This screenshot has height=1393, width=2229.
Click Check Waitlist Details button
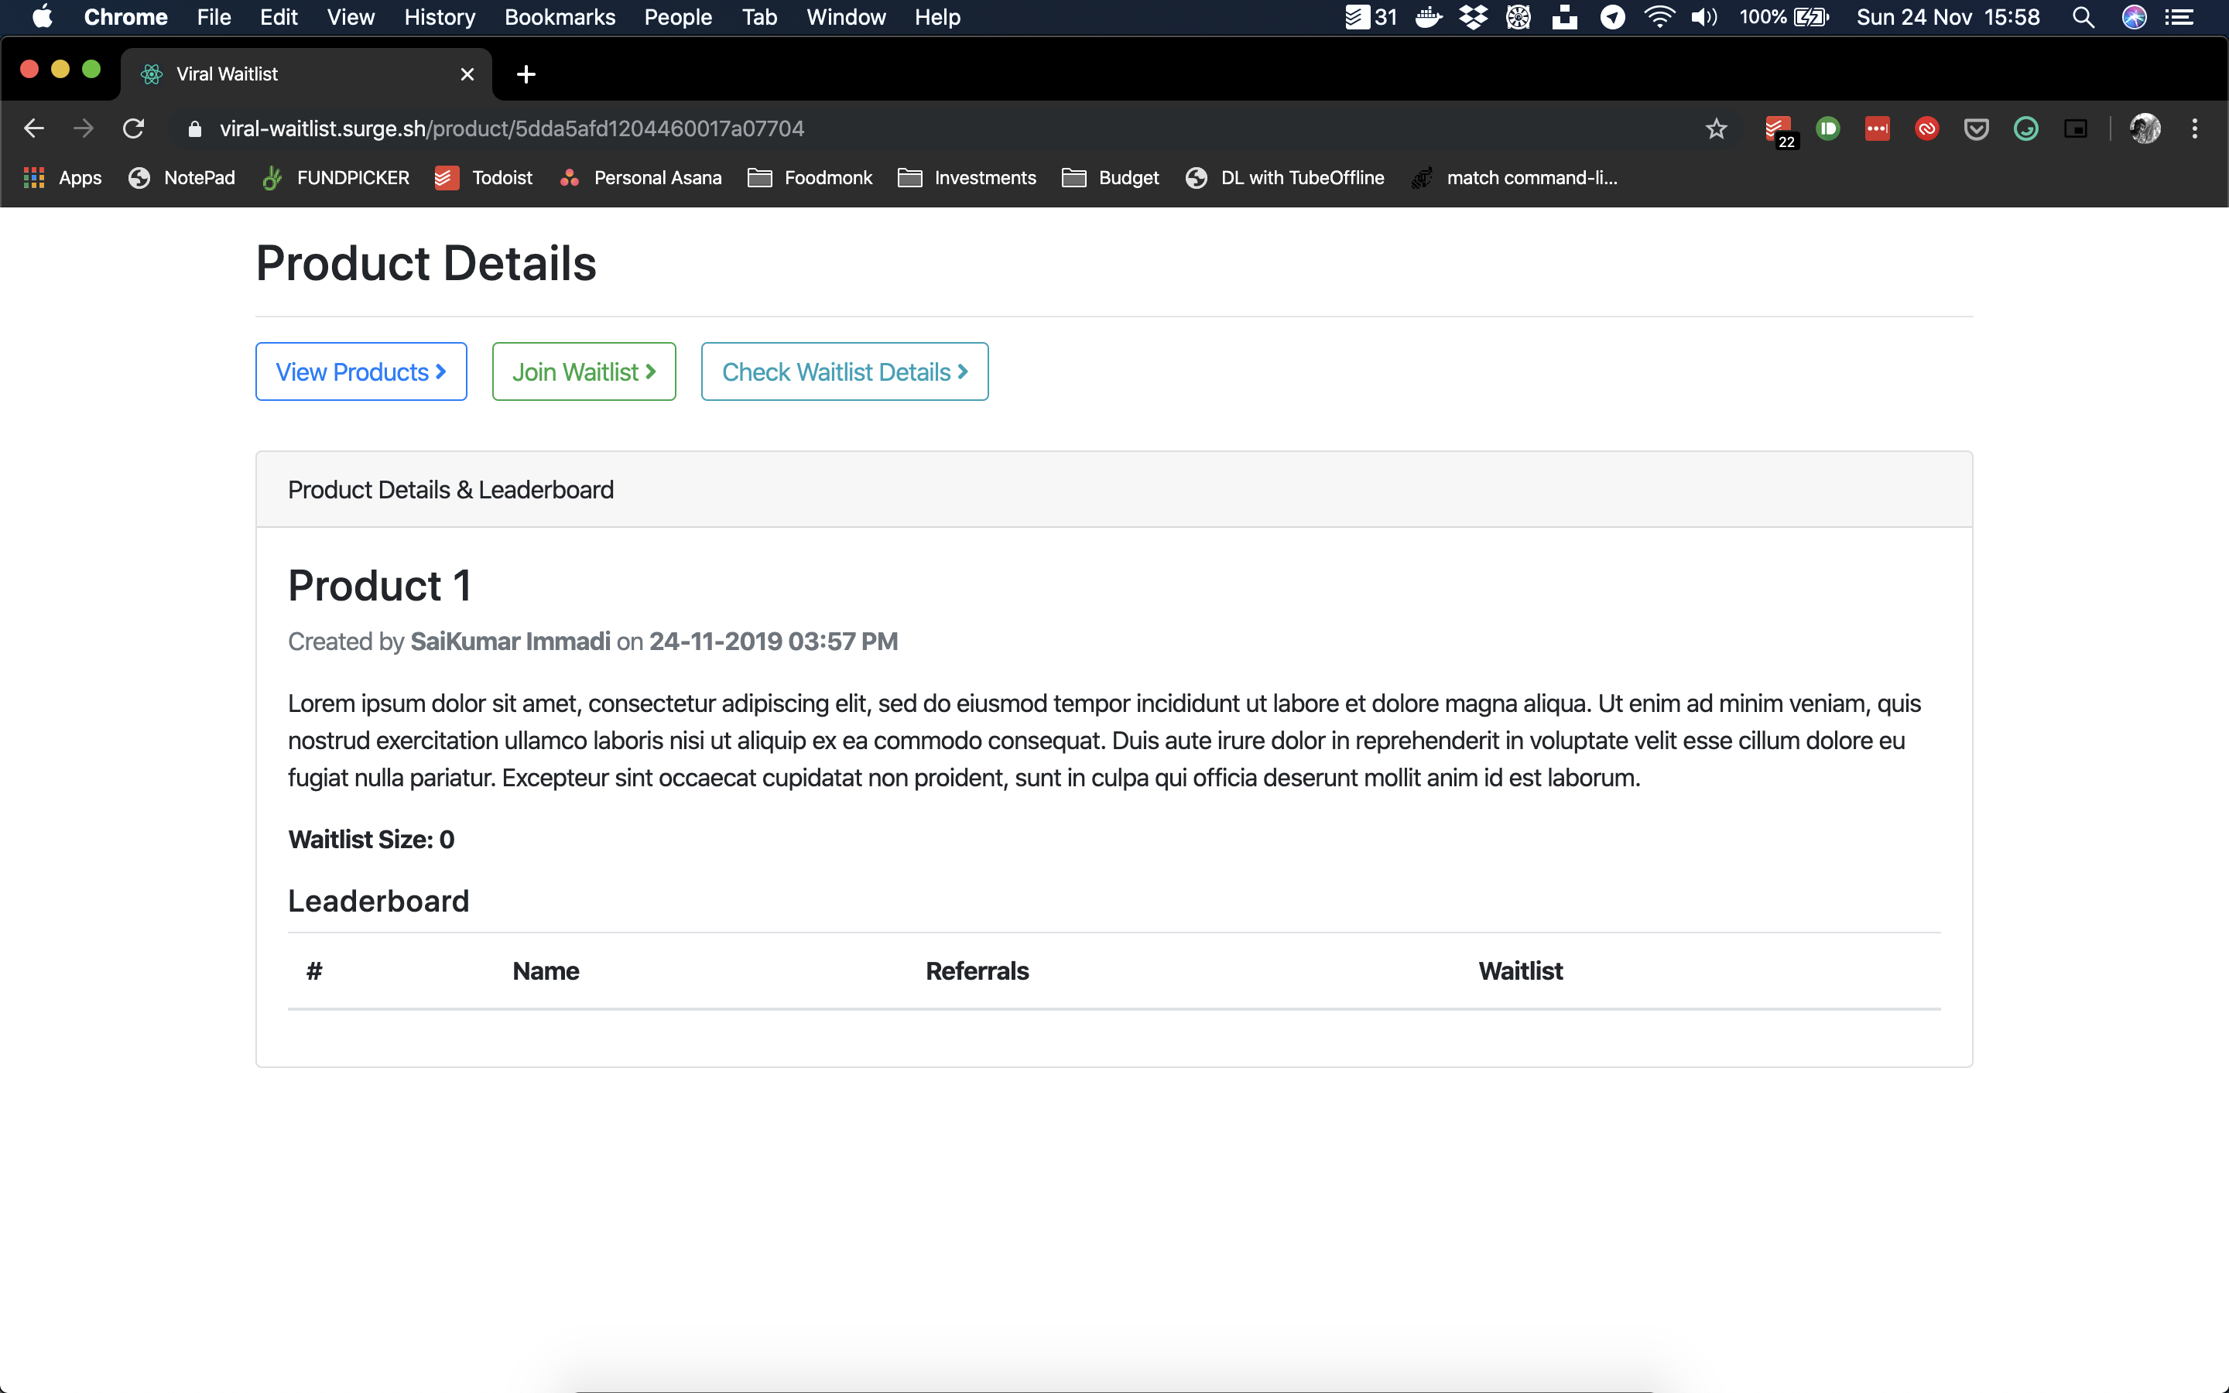(844, 371)
